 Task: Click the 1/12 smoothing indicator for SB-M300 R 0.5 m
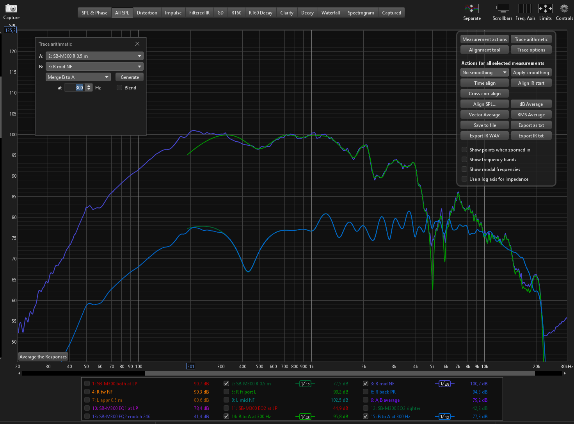click(306, 384)
